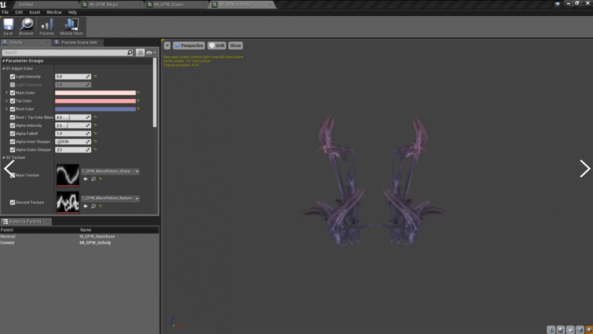
Task: Toggle the Light Intensity checkbox
Action: tap(13, 76)
